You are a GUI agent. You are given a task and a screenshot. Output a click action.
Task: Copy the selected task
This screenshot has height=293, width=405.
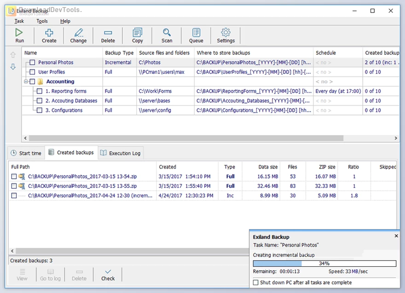tap(137, 35)
